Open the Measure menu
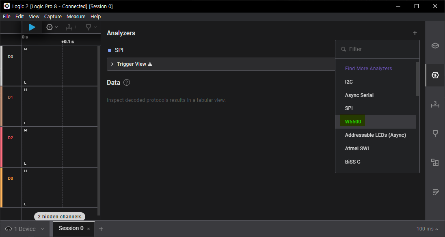 pyautogui.click(x=76, y=17)
